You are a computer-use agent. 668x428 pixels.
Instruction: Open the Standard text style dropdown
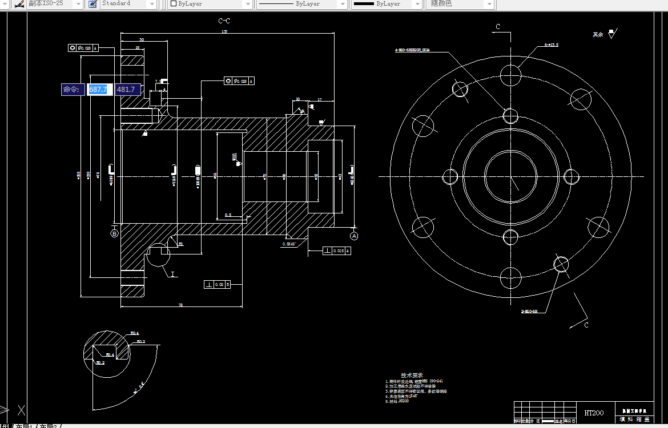pyautogui.click(x=152, y=3)
